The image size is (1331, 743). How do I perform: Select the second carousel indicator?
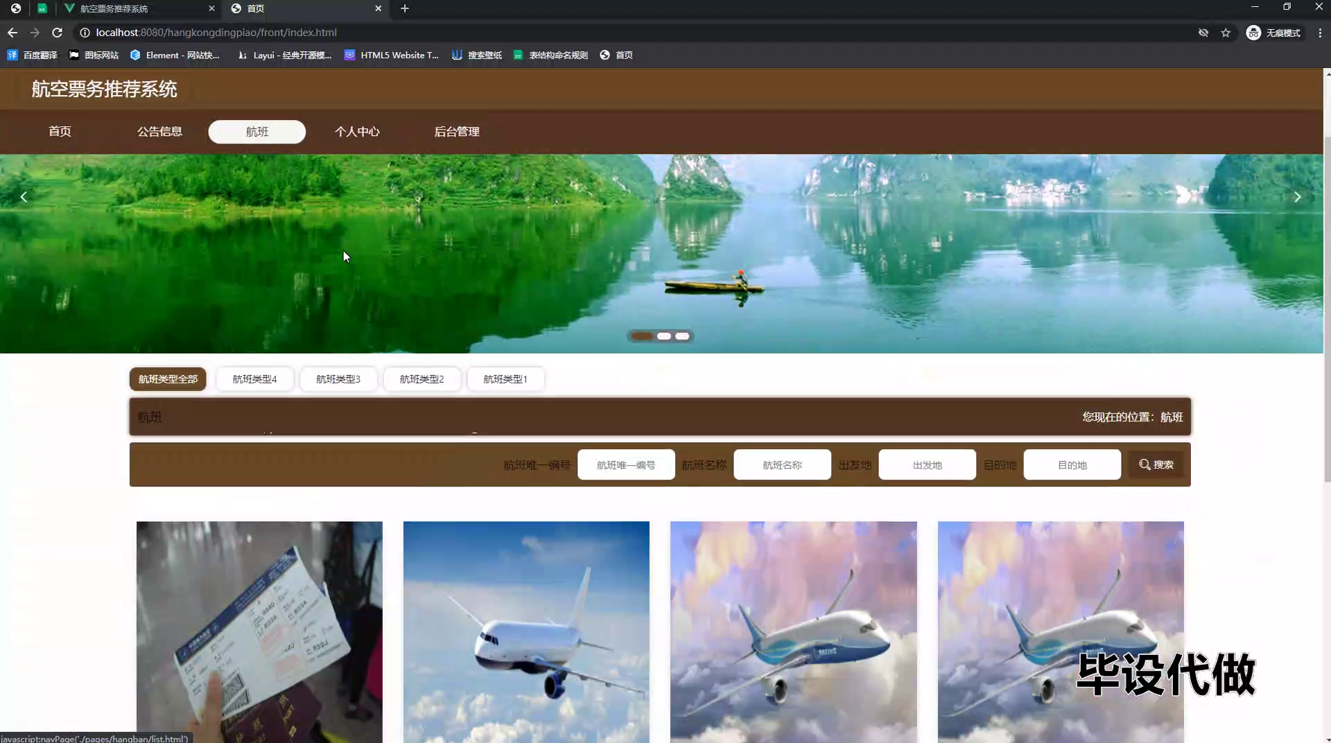pos(664,336)
